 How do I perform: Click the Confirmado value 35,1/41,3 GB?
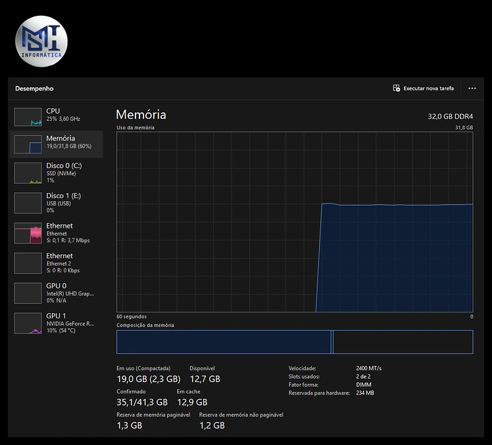click(142, 402)
